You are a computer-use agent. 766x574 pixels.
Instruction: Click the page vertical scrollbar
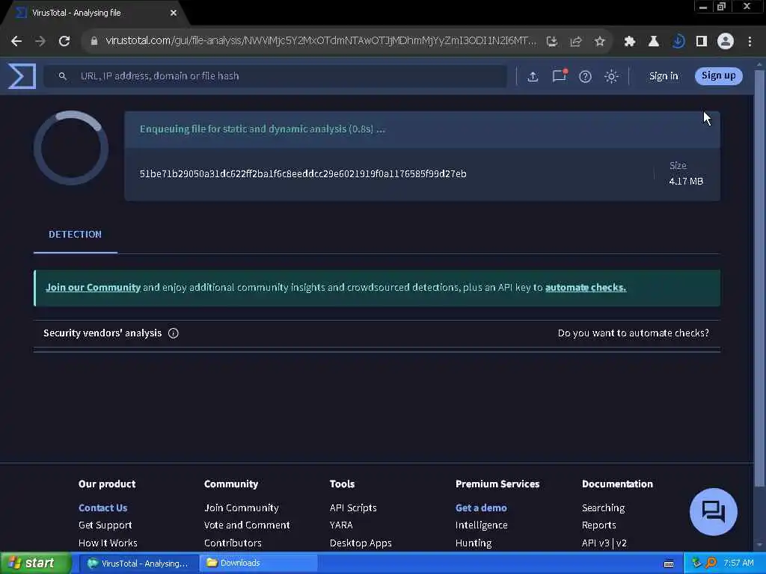point(759,278)
